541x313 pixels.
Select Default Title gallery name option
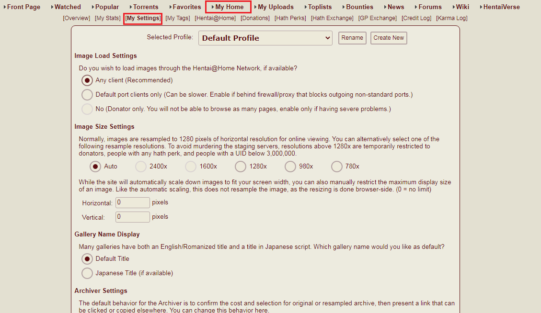[x=87, y=258]
